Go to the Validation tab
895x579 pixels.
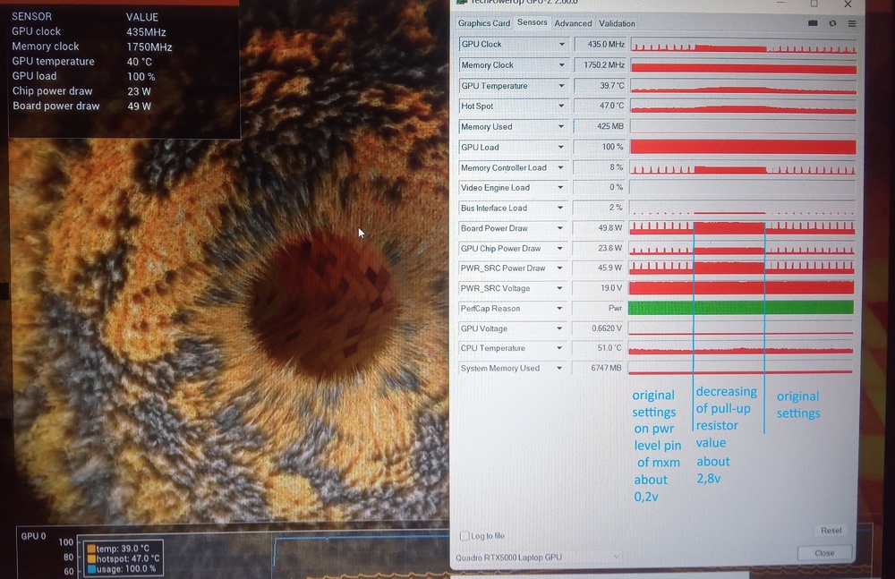pyautogui.click(x=617, y=23)
